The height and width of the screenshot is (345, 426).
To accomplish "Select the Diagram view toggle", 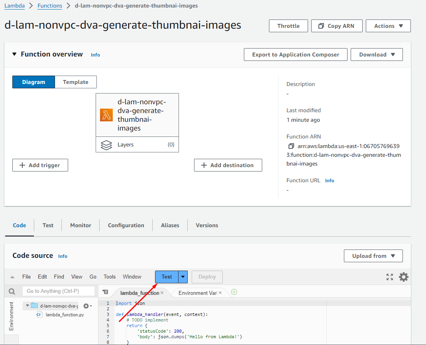I will pos(33,82).
